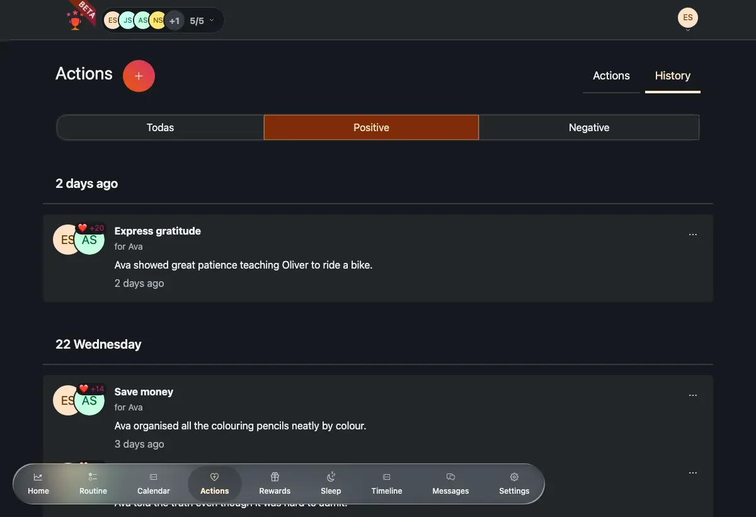Viewport: 756px width, 517px height.
Task: Click the ES avatar on Save money card
Action: click(x=64, y=400)
